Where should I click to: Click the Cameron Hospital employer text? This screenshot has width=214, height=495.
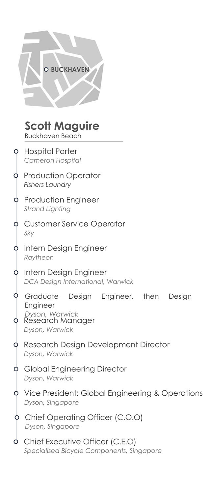[x=52, y=161]
